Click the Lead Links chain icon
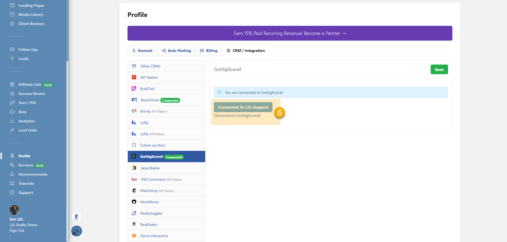This screenshot has height=242, width=507. point(12,130)
